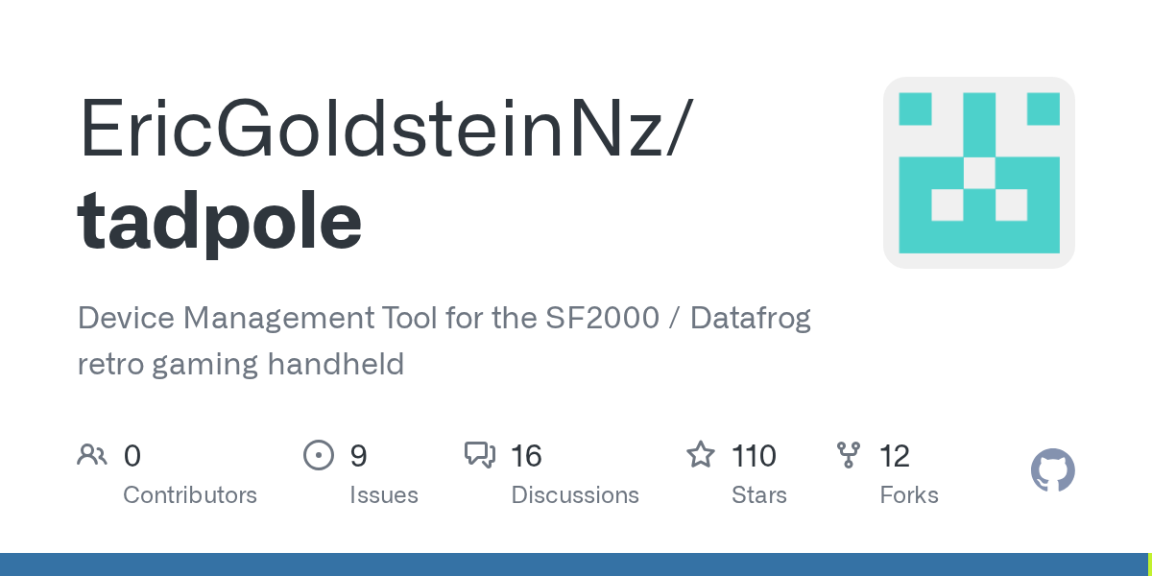1152x576 pixels.
Task: Click the Discussions speech bubbles icon
Action: click(x=480, y=455)
